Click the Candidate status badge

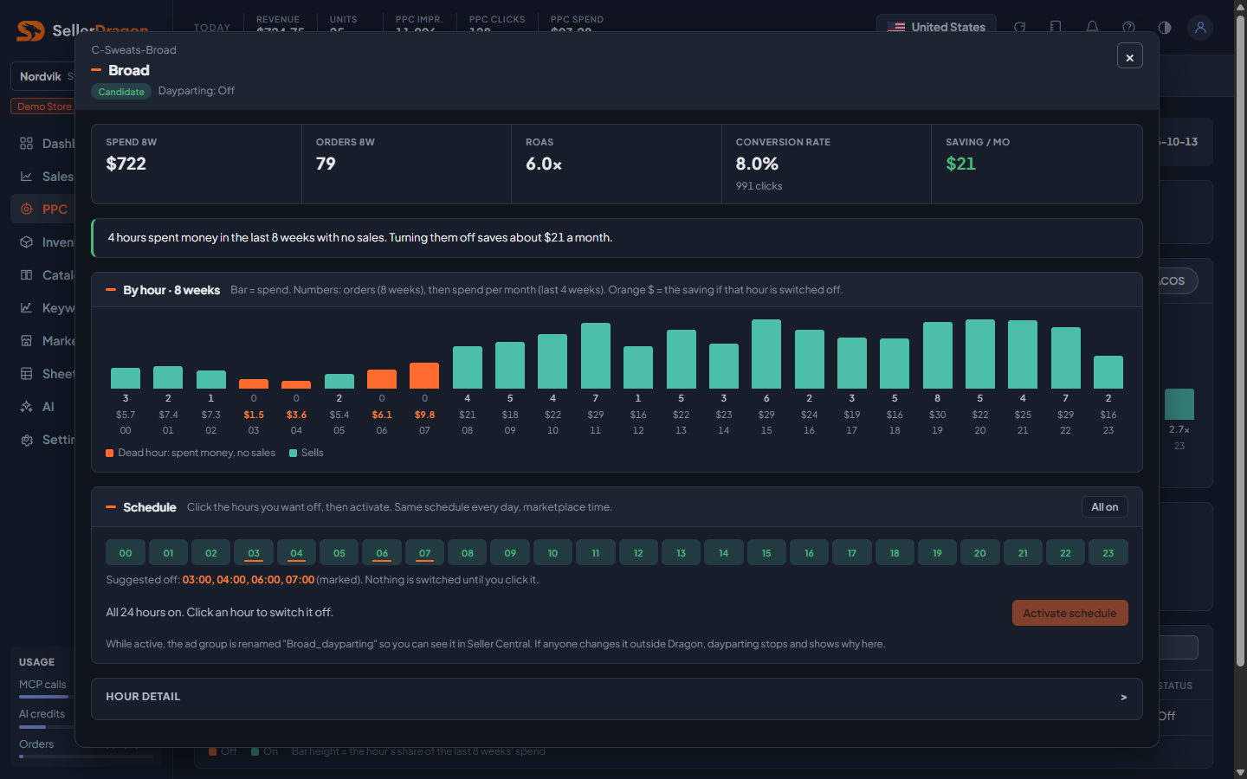coord(121,92)
